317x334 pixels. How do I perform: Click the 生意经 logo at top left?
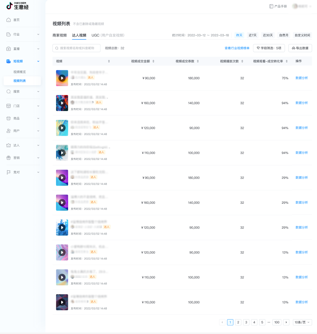pos(17,6)
